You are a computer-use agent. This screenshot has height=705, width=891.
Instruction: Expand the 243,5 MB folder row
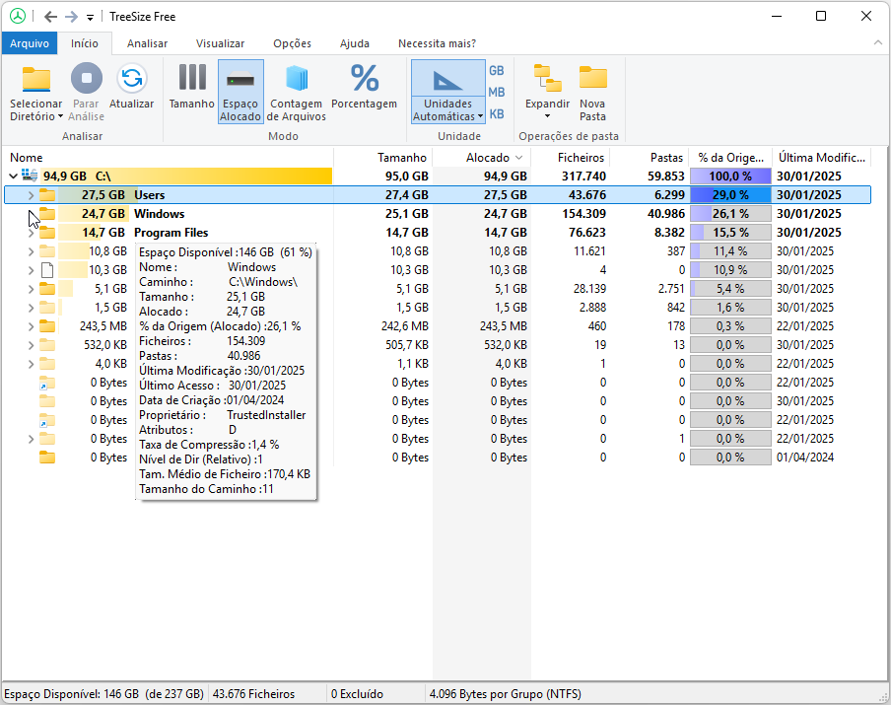31,326
